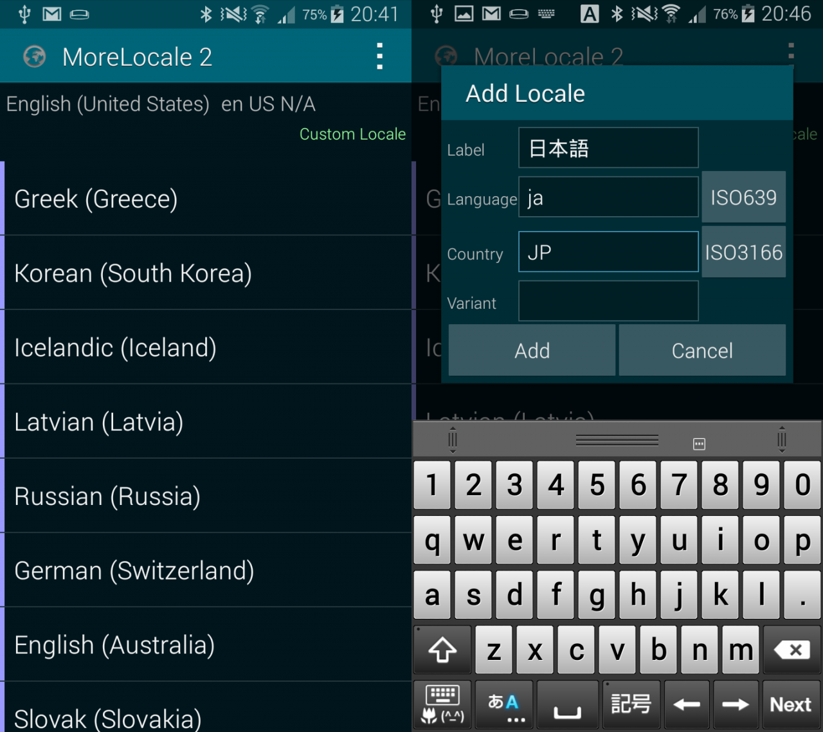
Task: Focus the Language field containing ja
Action: coord(608,197)
